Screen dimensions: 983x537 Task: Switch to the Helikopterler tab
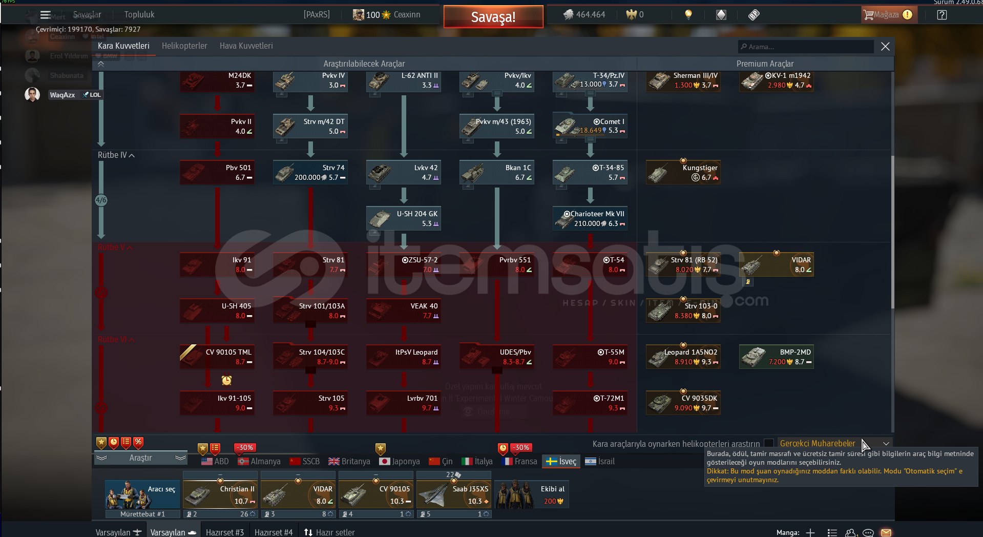point(184,46)
